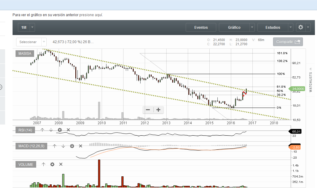Remove the RSI (14) study
The image size is (317, 188).
(x=68, y=130)
